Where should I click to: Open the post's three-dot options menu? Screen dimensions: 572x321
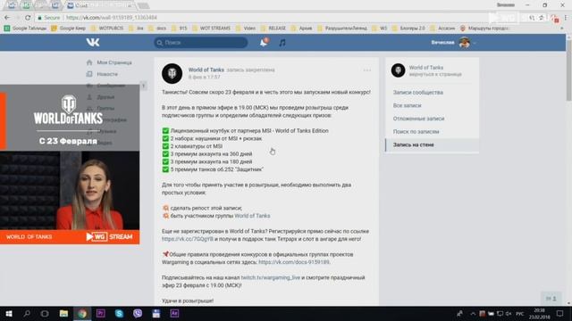point(367,70)
